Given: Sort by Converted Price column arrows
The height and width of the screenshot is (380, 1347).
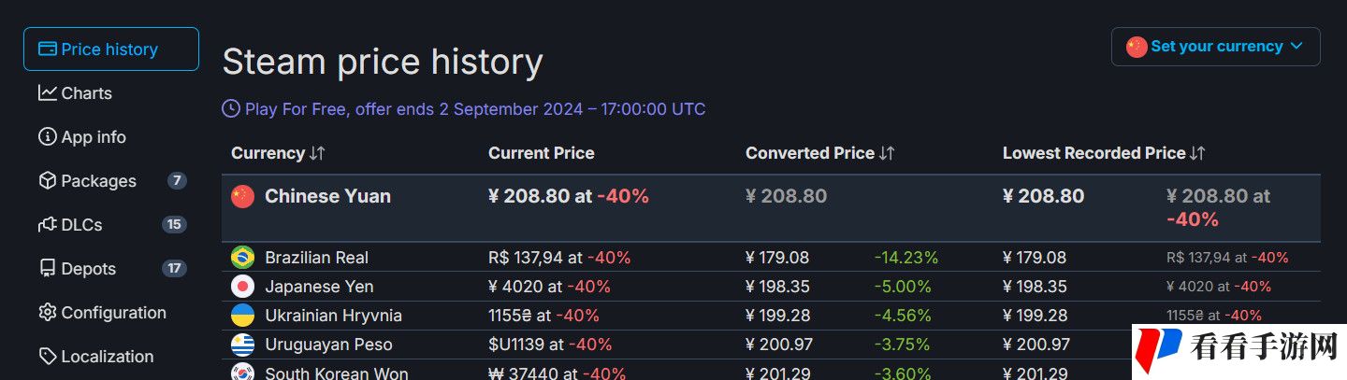Looking at the screenshot, I should [887, 153].
